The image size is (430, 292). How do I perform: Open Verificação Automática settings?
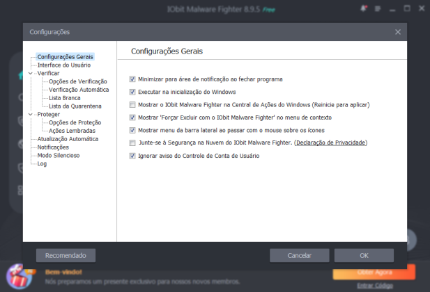point(79,90)
